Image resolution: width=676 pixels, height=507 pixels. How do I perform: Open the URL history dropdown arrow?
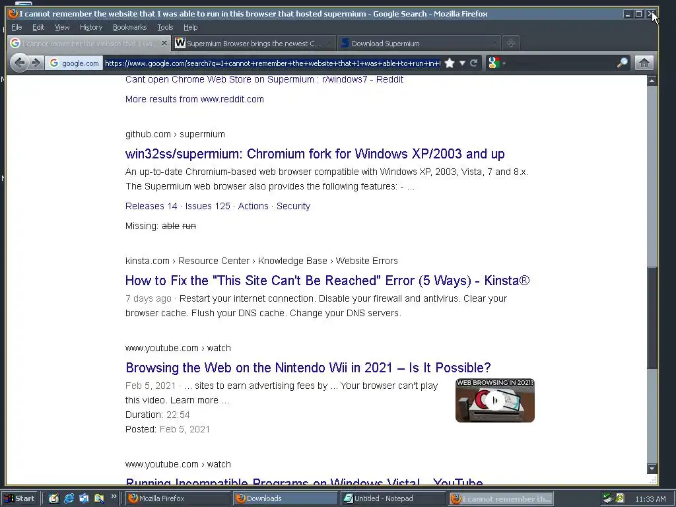(x=462, y=63)
